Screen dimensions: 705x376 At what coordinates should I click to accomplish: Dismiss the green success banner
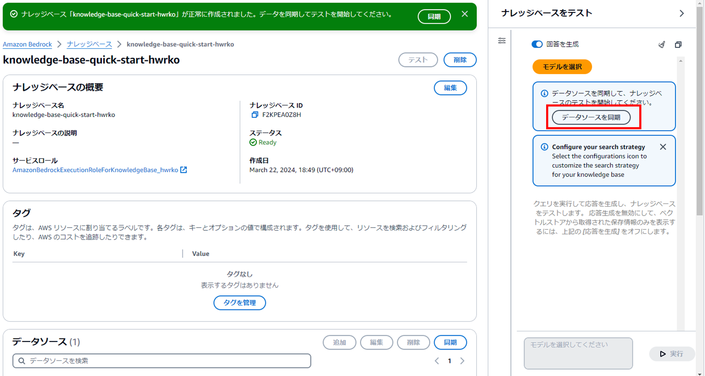(464, 14)
